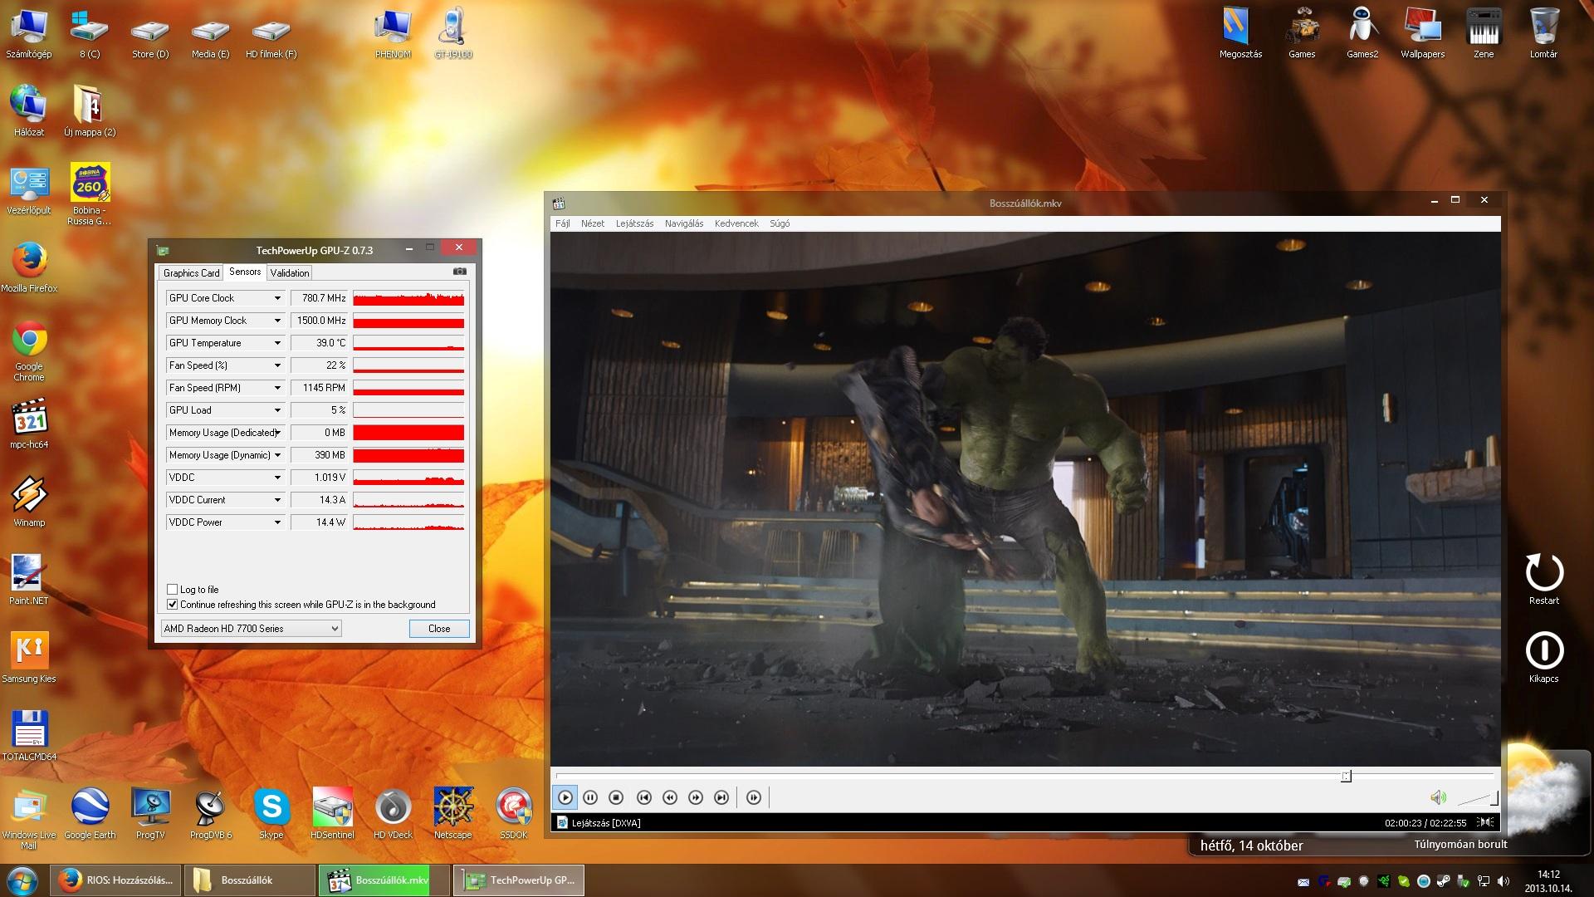Switch to Firefox RIOS taskbar item
This screenshot has width=1594, height=897.
pyautogui.click(x=116, y=880)
